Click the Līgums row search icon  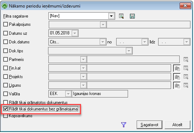click(186, 85)
